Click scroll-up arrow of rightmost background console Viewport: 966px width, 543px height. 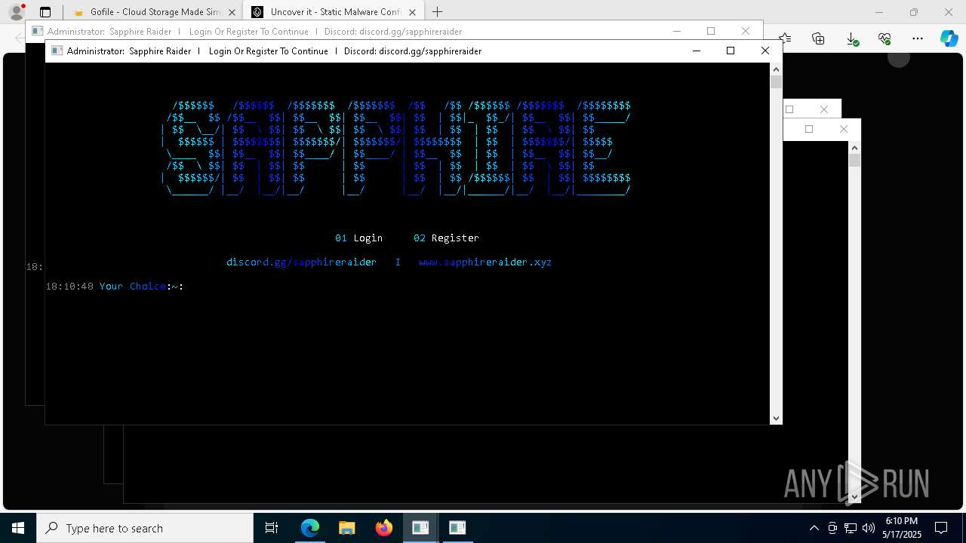854,147
